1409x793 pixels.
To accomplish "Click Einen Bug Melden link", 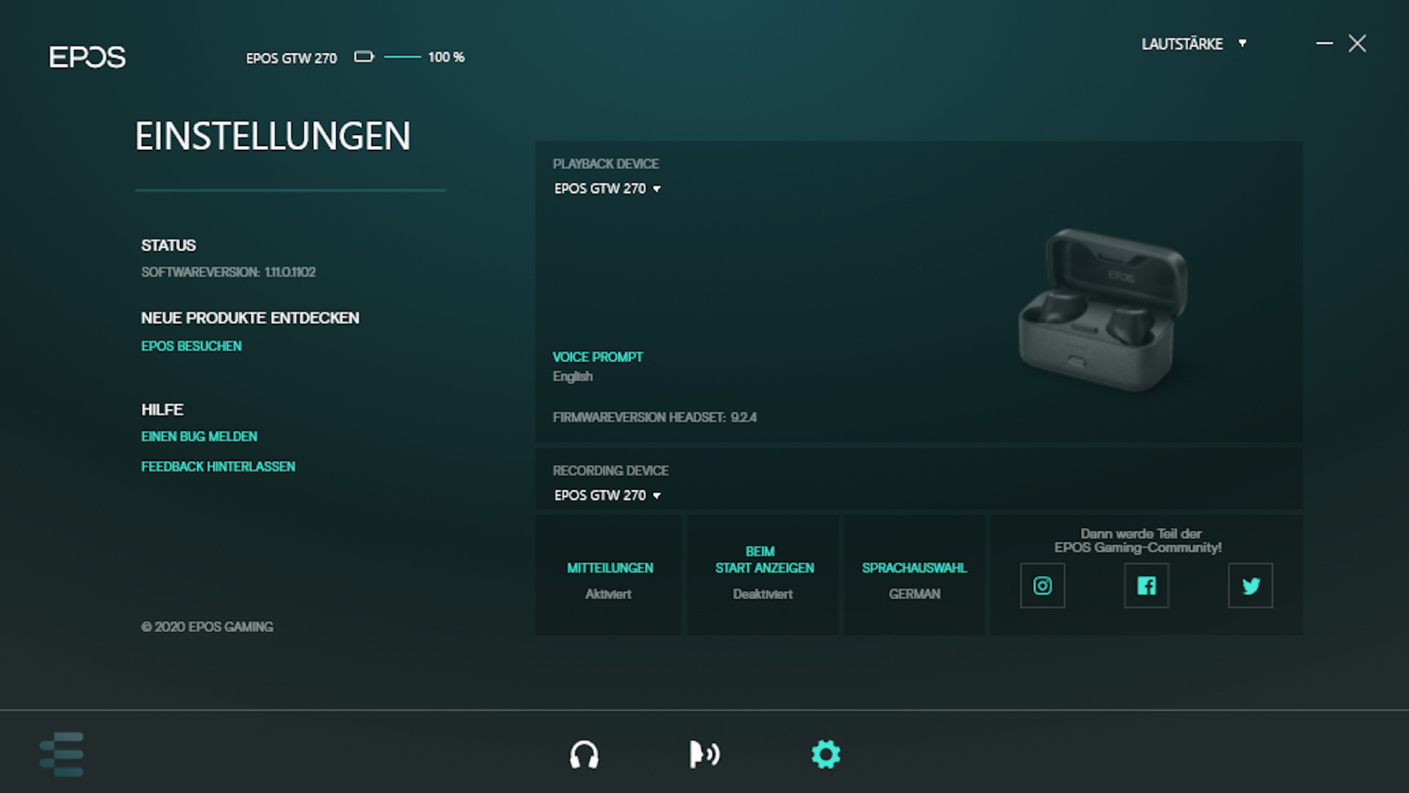I will coord(199,436).
